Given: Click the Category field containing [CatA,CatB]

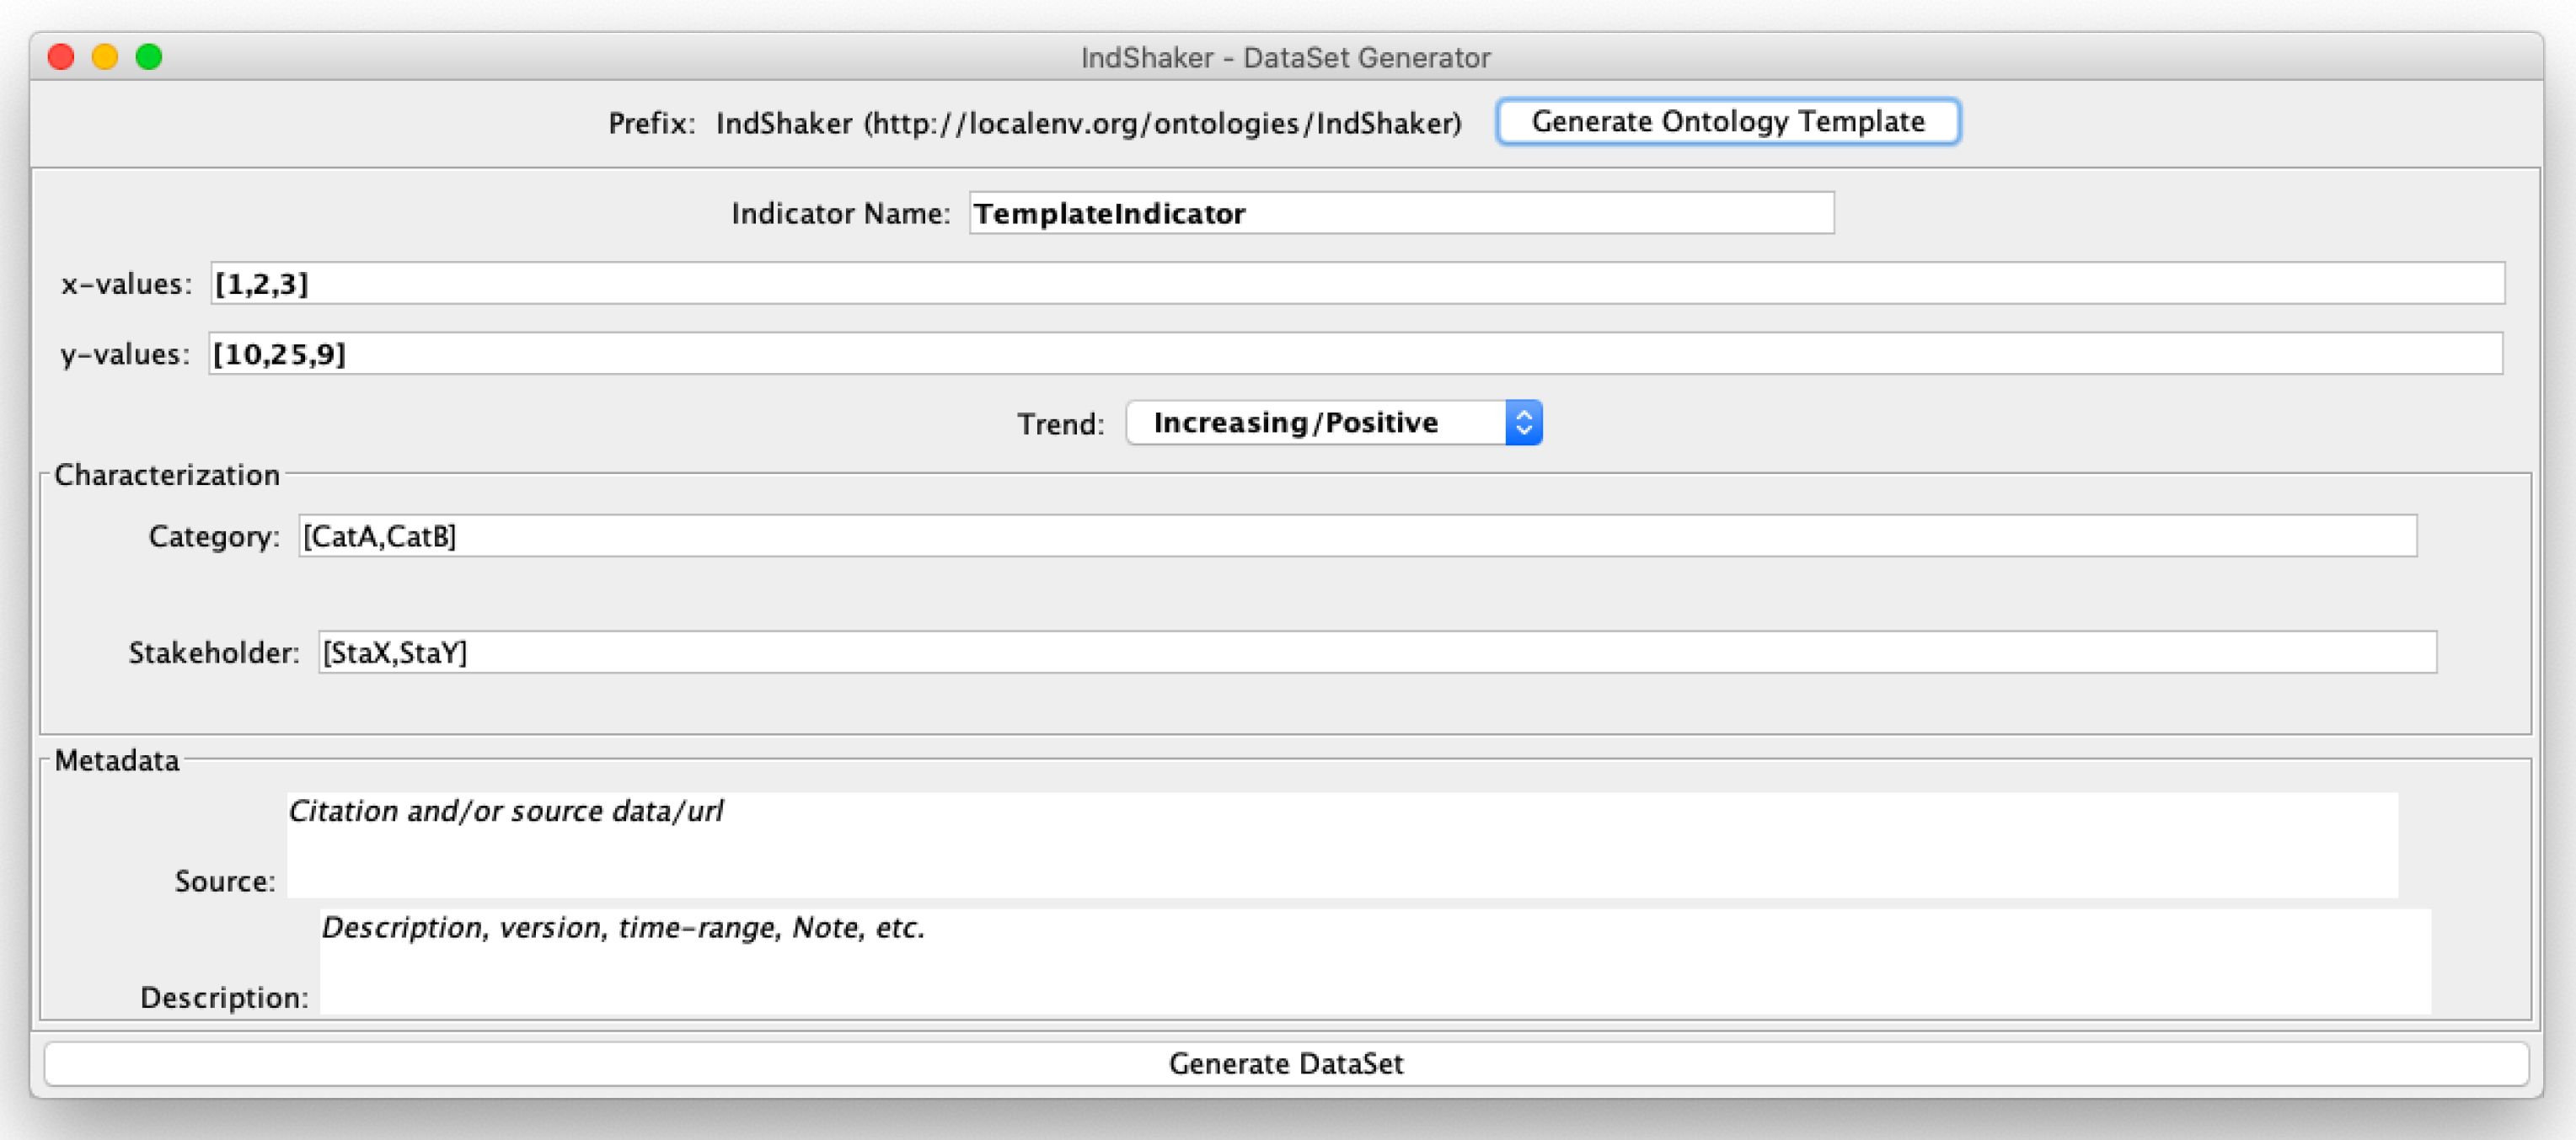Looking at the screenshot, I should 1357,536.
